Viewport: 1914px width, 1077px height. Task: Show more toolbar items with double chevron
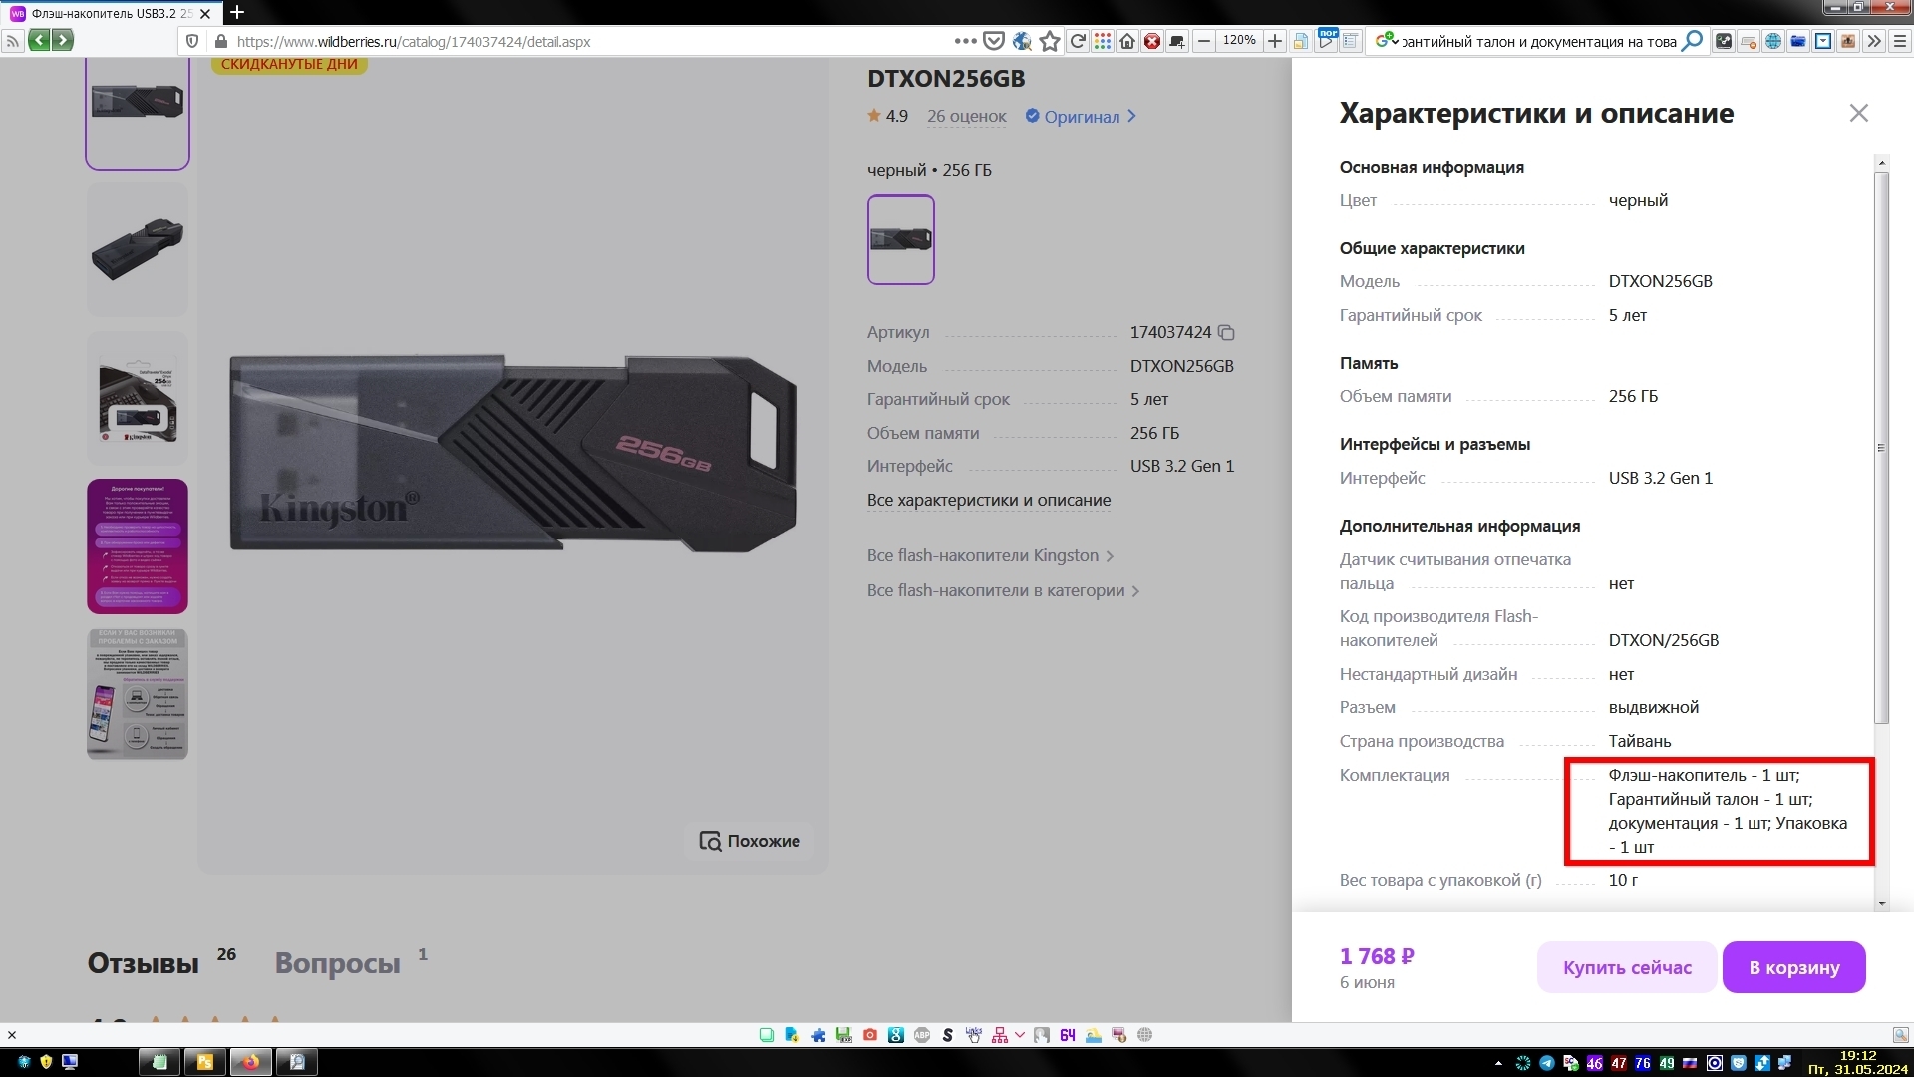click(1874, 41)
